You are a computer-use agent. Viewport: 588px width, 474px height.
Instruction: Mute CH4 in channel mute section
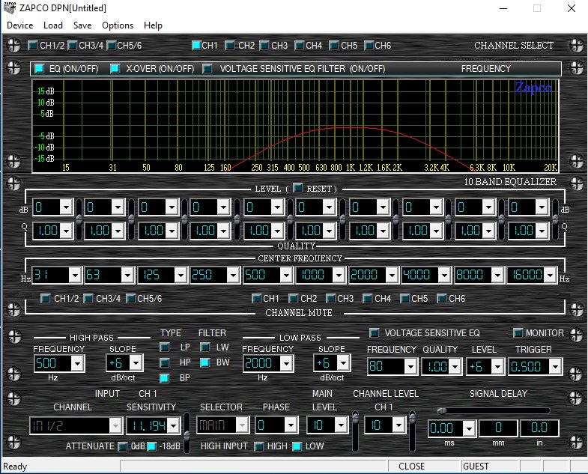point(368,299)
